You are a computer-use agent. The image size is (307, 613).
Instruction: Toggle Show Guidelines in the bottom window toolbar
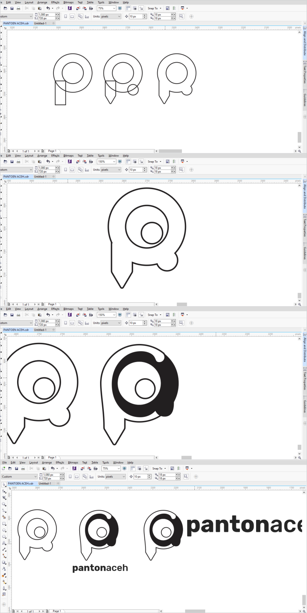pos(146,469)
